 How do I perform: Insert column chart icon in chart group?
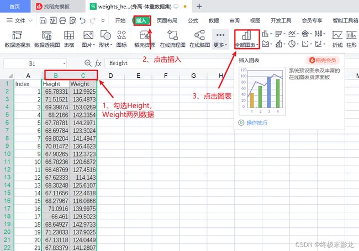265,34
